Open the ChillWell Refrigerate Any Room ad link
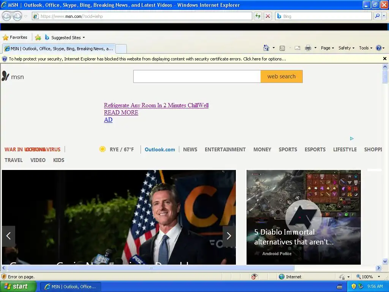The image size is (389, 292). click(156, 105)
